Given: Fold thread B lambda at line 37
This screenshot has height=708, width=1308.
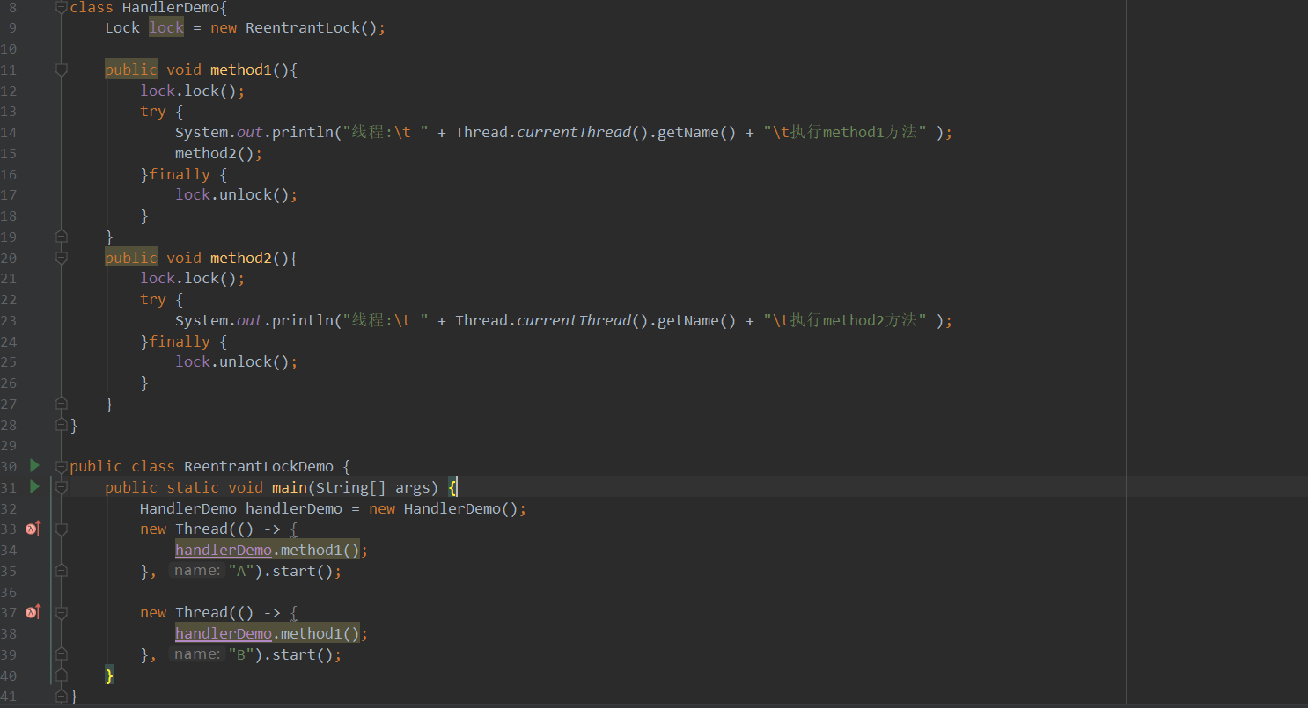Looking at the screenshot, I should (x=61, y=613).
